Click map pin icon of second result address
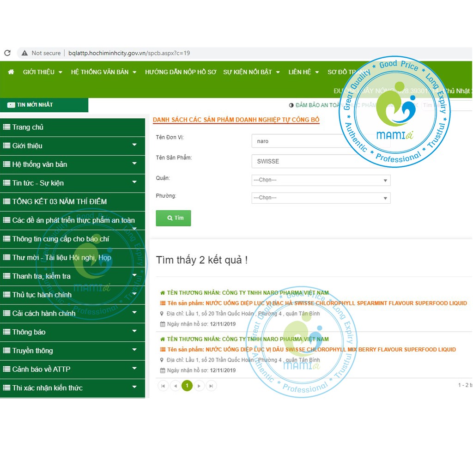This screenshot has height=473, width=473. pos(162,360)
